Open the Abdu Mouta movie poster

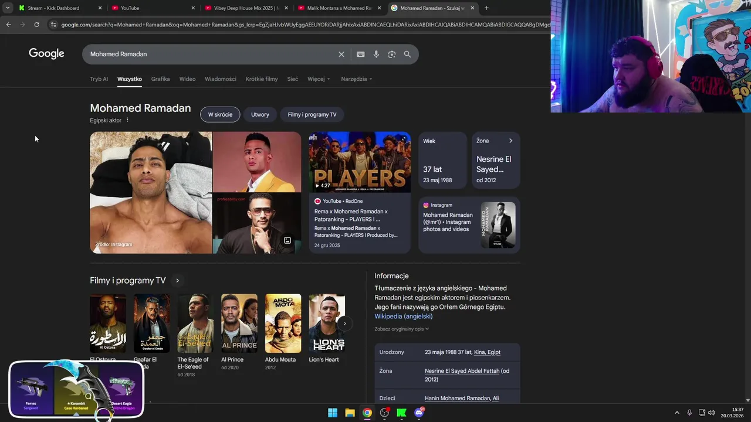[283, 323]
